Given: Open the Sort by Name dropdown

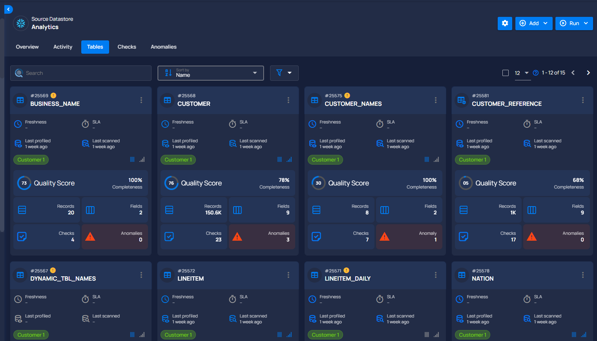Looking at the screenshot, I should [x=211, y=73].
